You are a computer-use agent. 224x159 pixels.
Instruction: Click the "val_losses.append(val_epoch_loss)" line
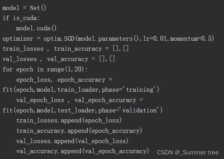click(x=72, y=141)
